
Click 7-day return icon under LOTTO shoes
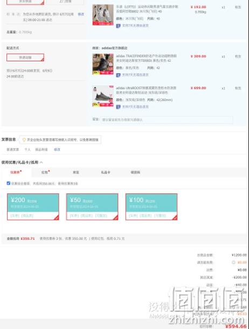tap(118, 26)
